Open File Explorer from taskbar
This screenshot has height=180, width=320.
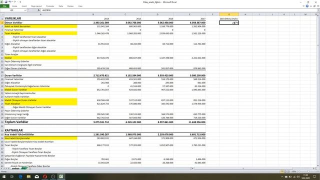(x=28, y=176)
